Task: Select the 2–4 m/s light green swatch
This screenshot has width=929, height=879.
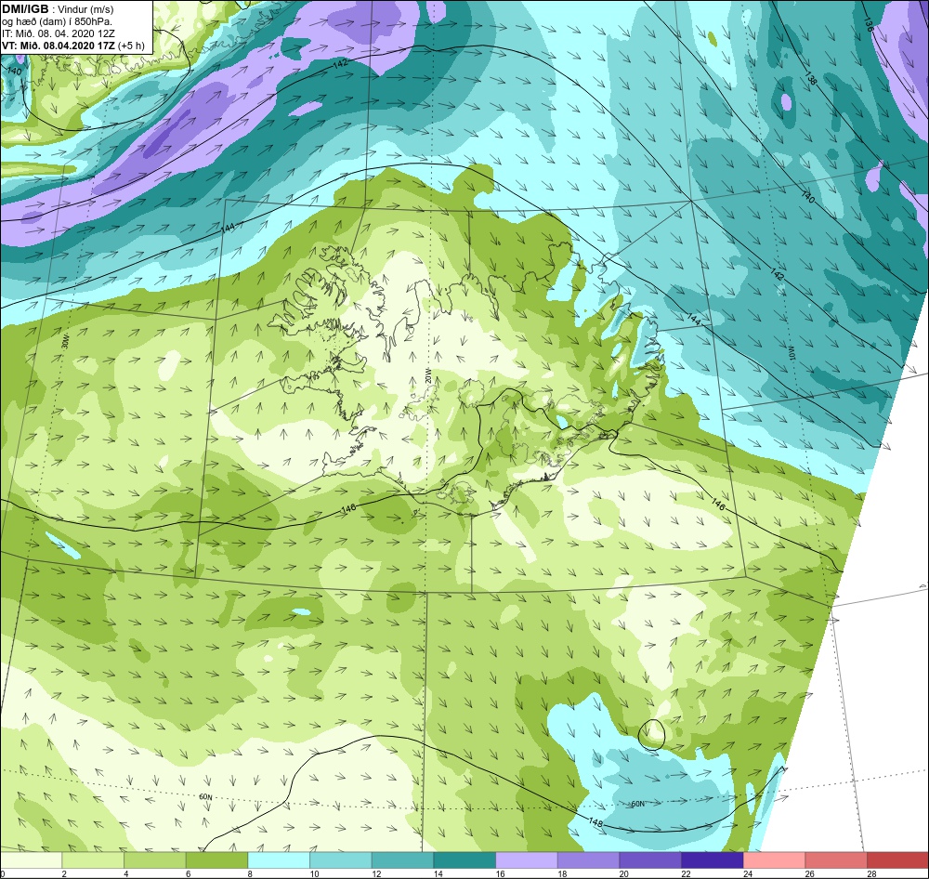Action: [x=93, y=860]
